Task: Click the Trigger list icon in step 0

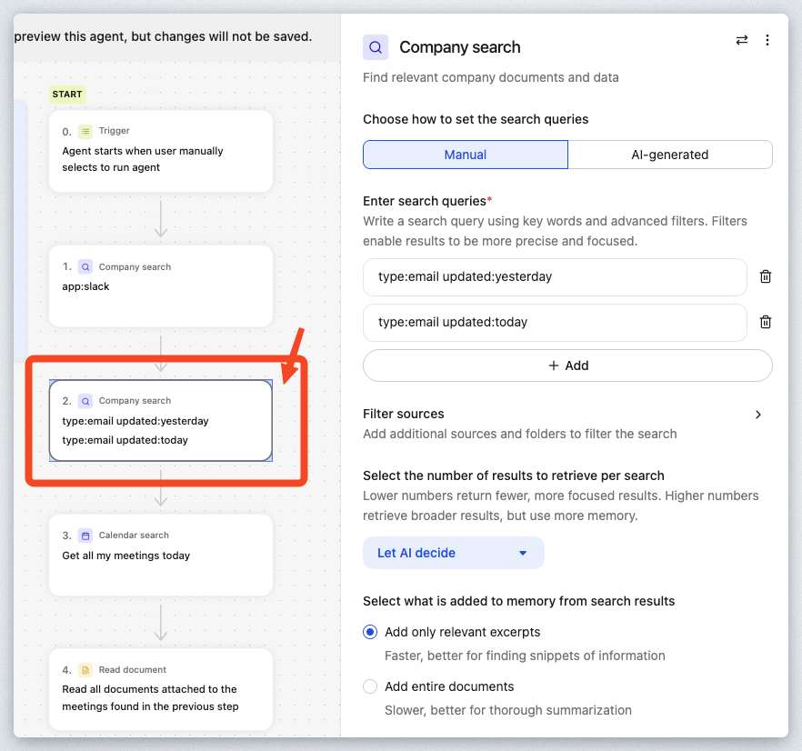Action: (x=85, y=132)
